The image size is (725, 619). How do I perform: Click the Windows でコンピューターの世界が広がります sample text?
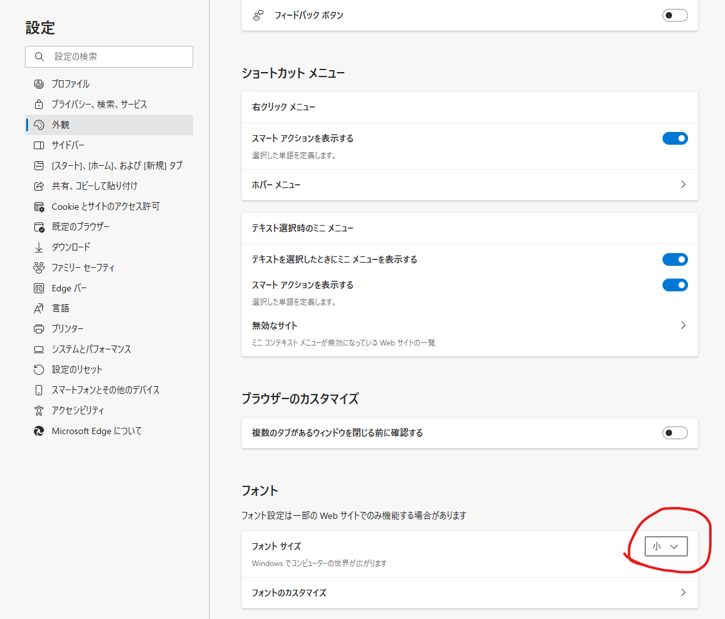[319, 564]
